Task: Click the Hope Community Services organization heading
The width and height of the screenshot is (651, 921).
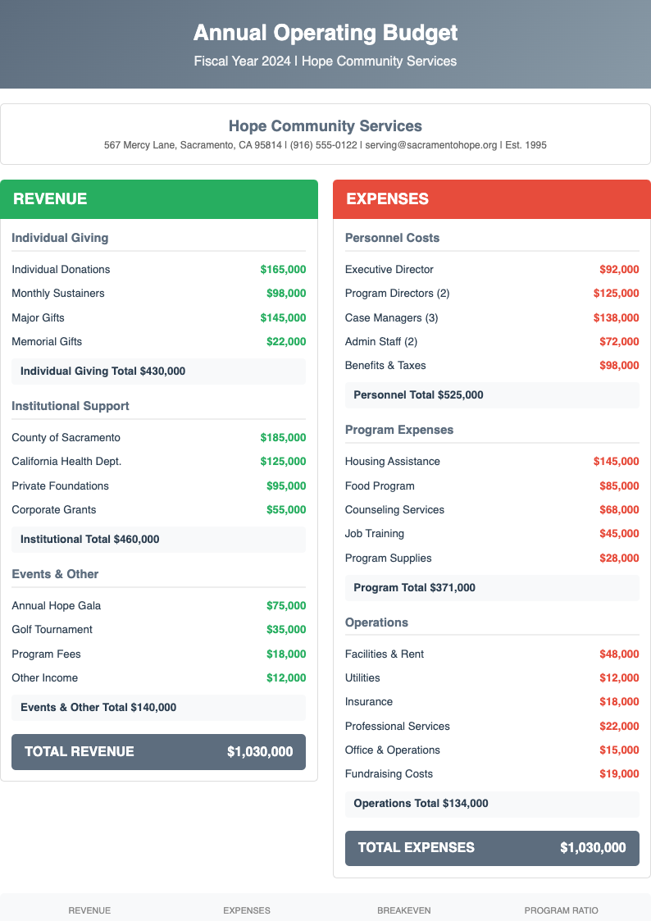Action: (325, 125)
